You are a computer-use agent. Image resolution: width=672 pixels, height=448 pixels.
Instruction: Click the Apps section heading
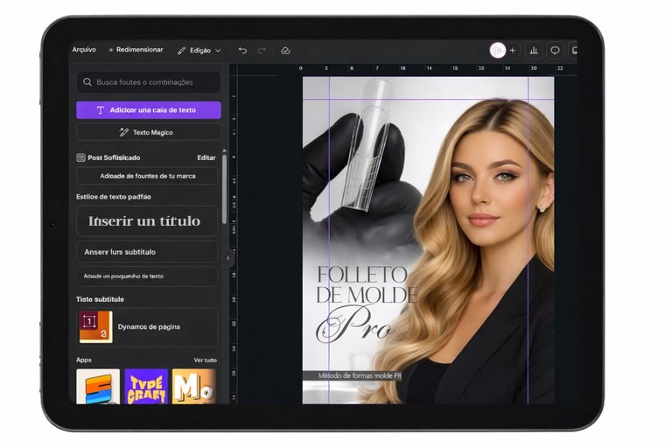84,360
